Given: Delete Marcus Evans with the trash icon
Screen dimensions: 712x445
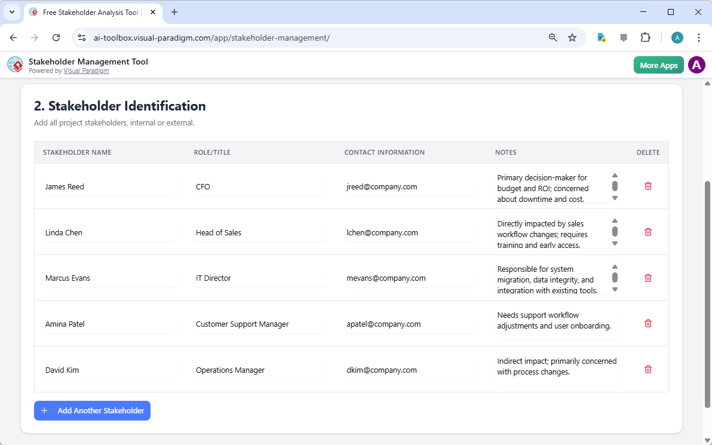Looking at the screenshot, I should pyautogui.click(x=647, y=277).
